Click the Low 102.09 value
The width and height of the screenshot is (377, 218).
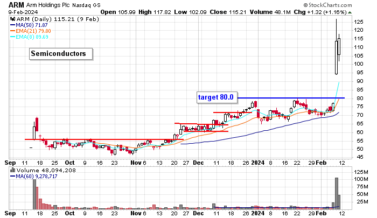pyautogui.click(x=191, y=12)
